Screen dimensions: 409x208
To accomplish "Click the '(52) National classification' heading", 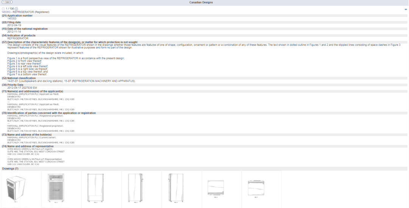I will (19, 78).
